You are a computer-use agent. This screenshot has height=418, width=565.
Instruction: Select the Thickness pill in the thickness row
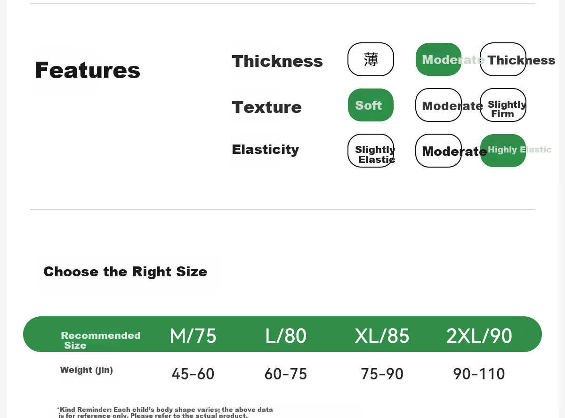pyautogui.click(x=503, y=59)
